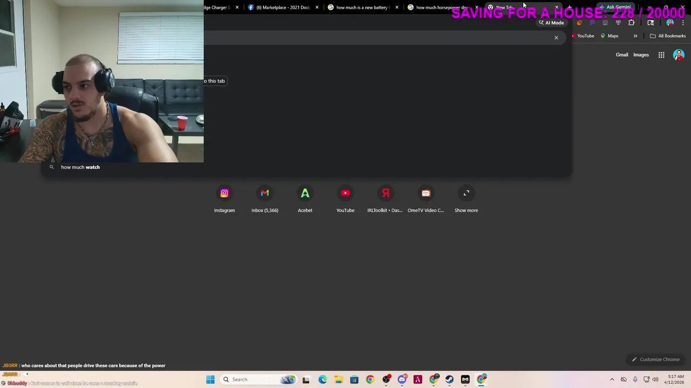The image size is (691, 388).
Task: Open the All Bookmarks folder
Action: click(x=668, y=36)
